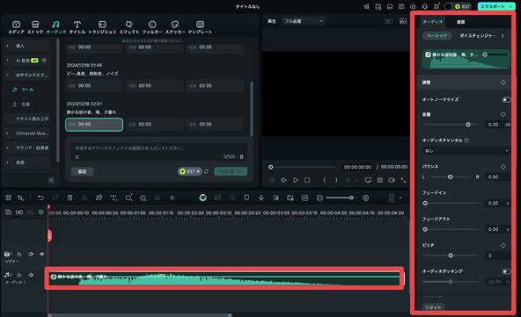Screen dimensions: 521x317
Task: Click the volume slider handle in audio panel
Action: click(468, 125)
